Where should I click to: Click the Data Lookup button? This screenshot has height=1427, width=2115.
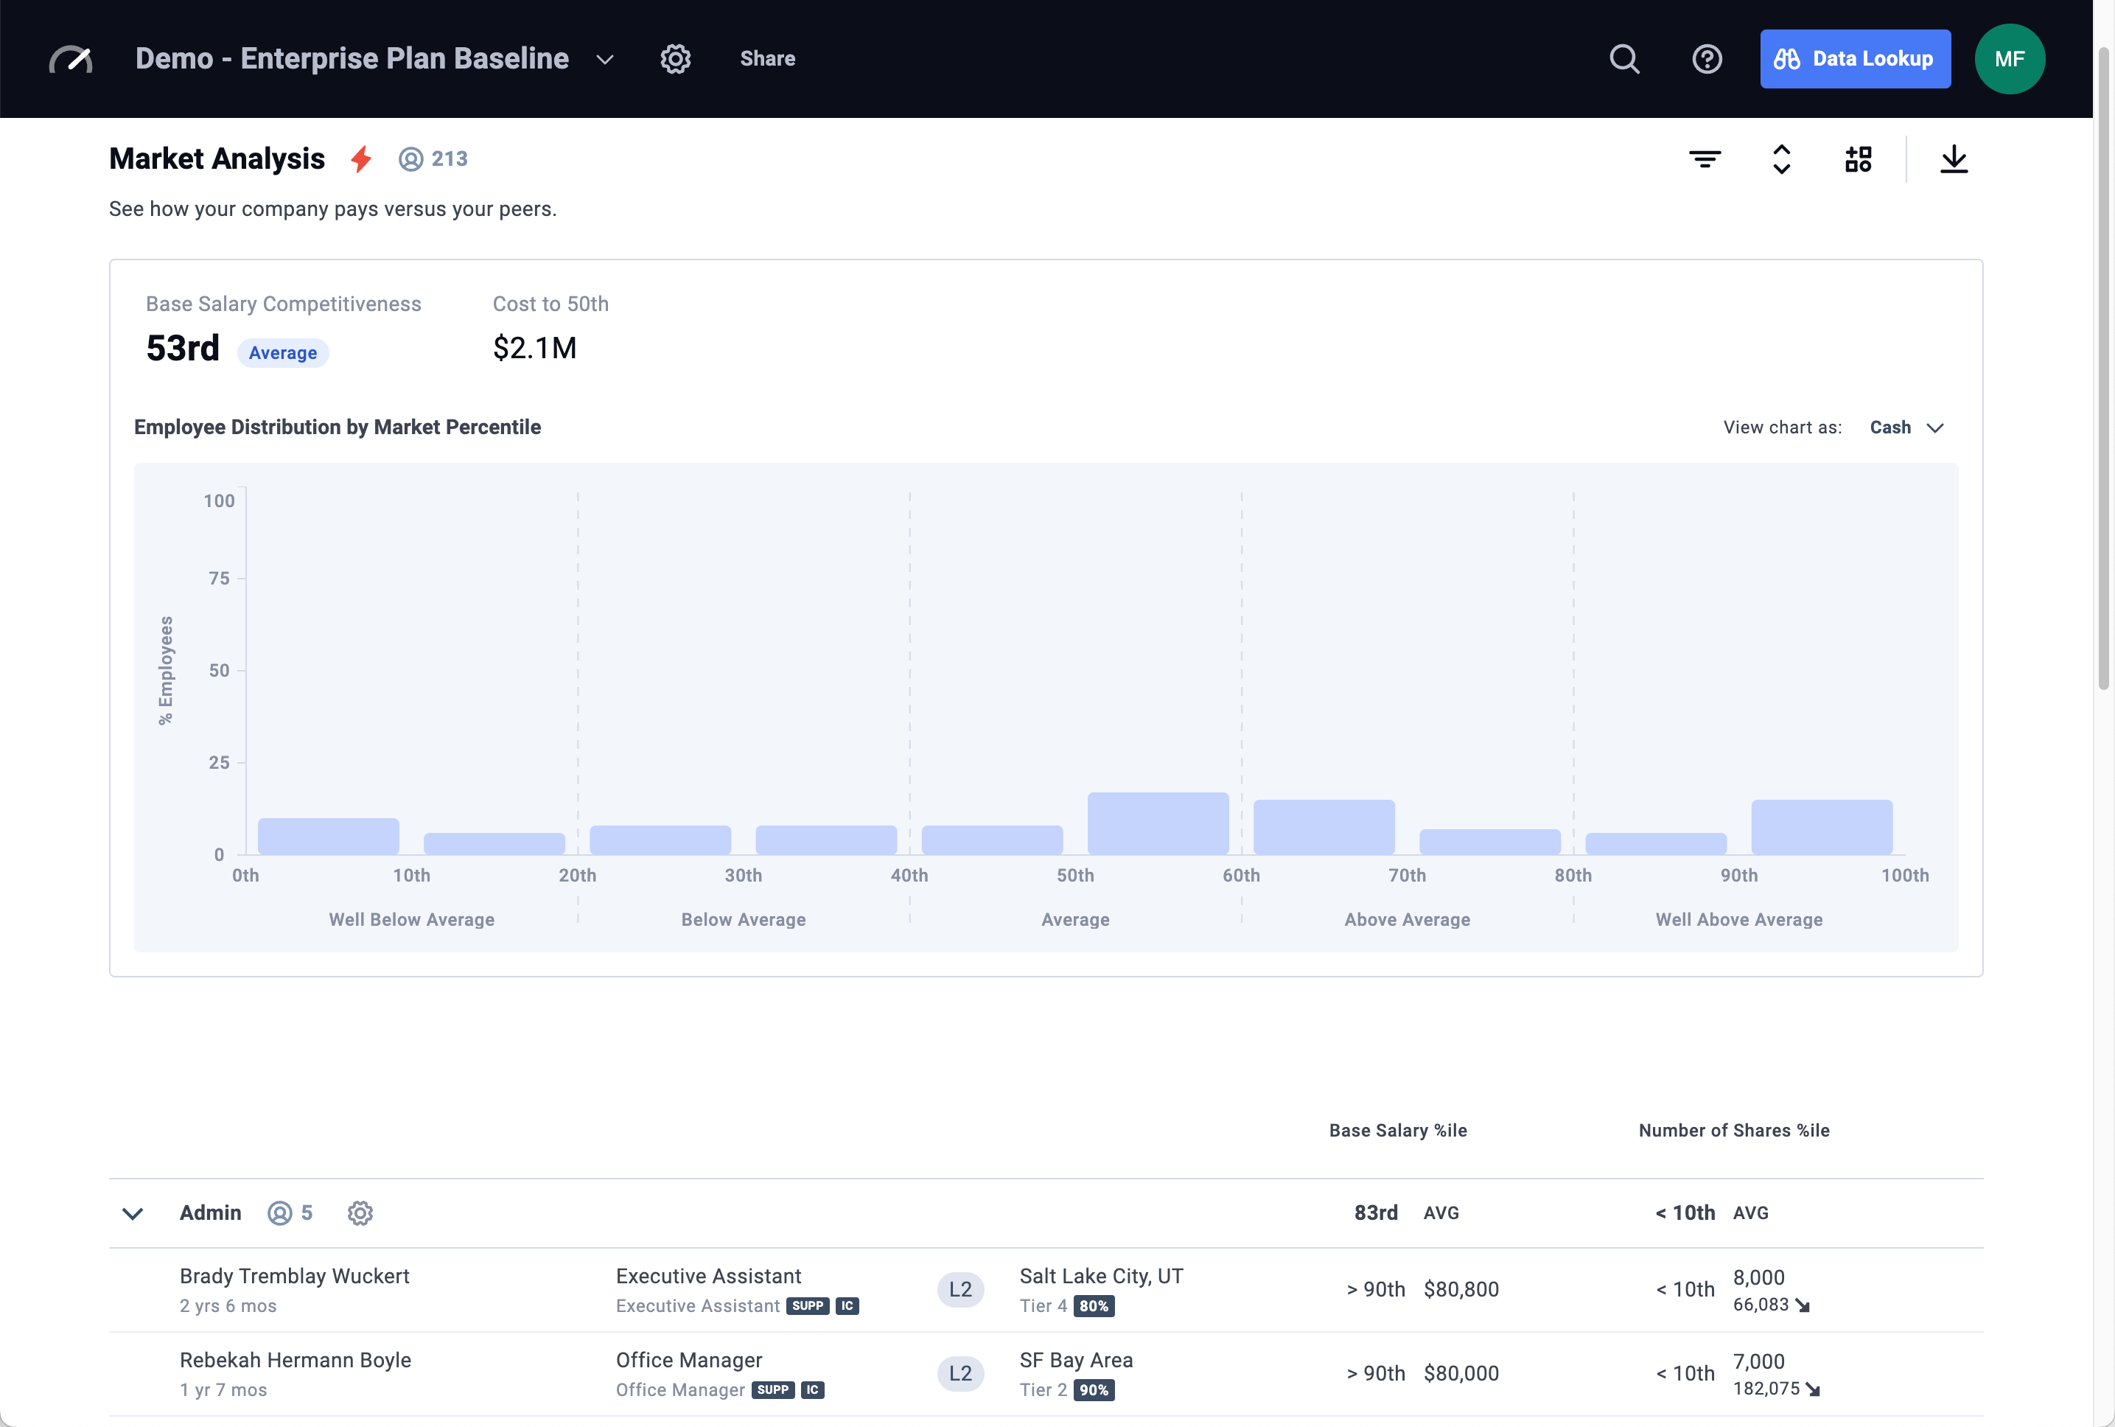[x=1855, y=58]
